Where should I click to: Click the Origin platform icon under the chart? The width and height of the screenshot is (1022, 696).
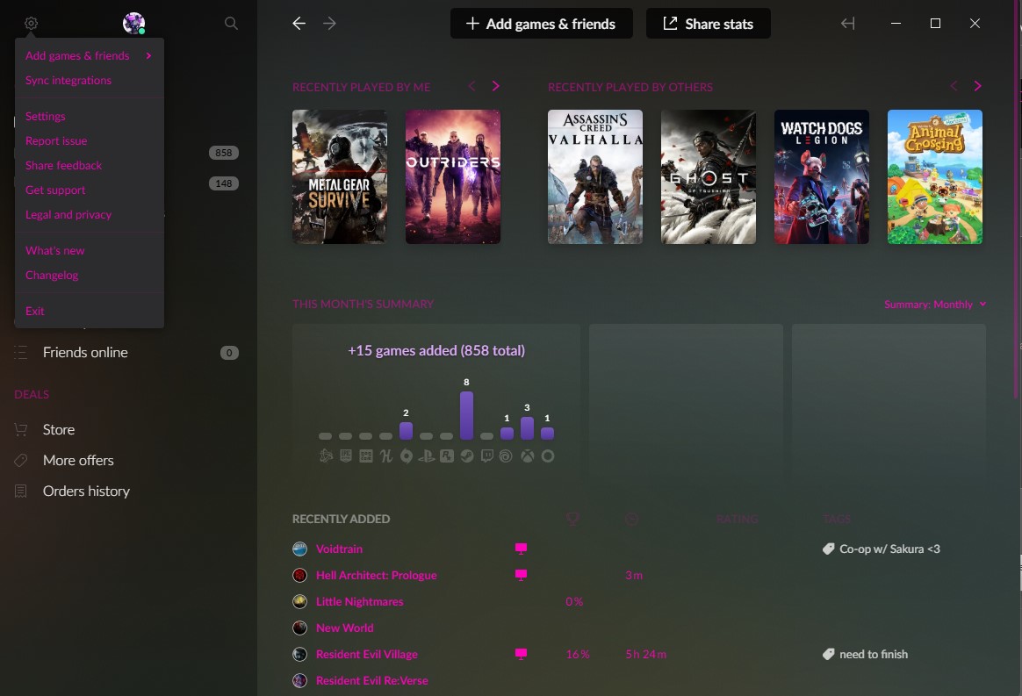click(x=406, y=456)
